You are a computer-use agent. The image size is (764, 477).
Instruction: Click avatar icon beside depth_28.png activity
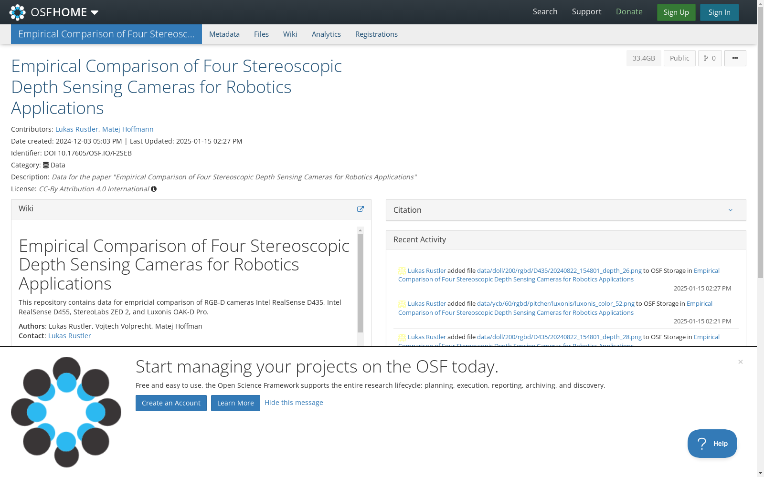(x=402, y=337)
